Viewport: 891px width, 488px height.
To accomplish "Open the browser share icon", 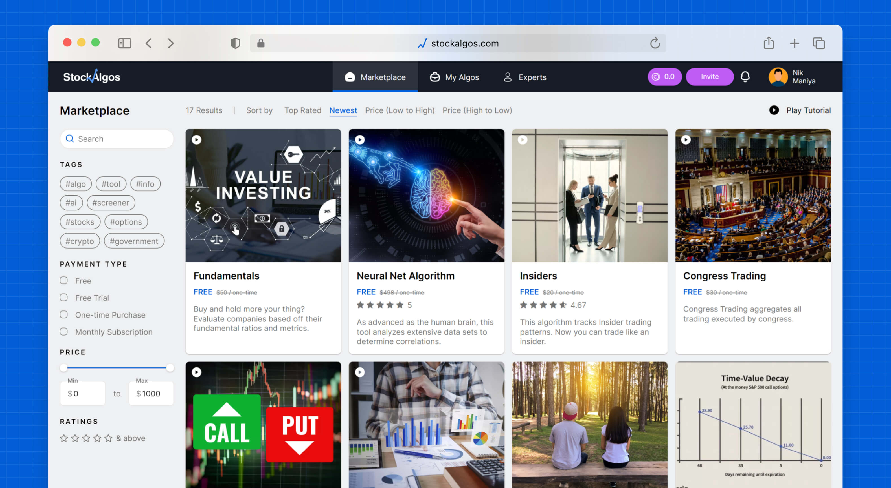I will tap(769, 43).
